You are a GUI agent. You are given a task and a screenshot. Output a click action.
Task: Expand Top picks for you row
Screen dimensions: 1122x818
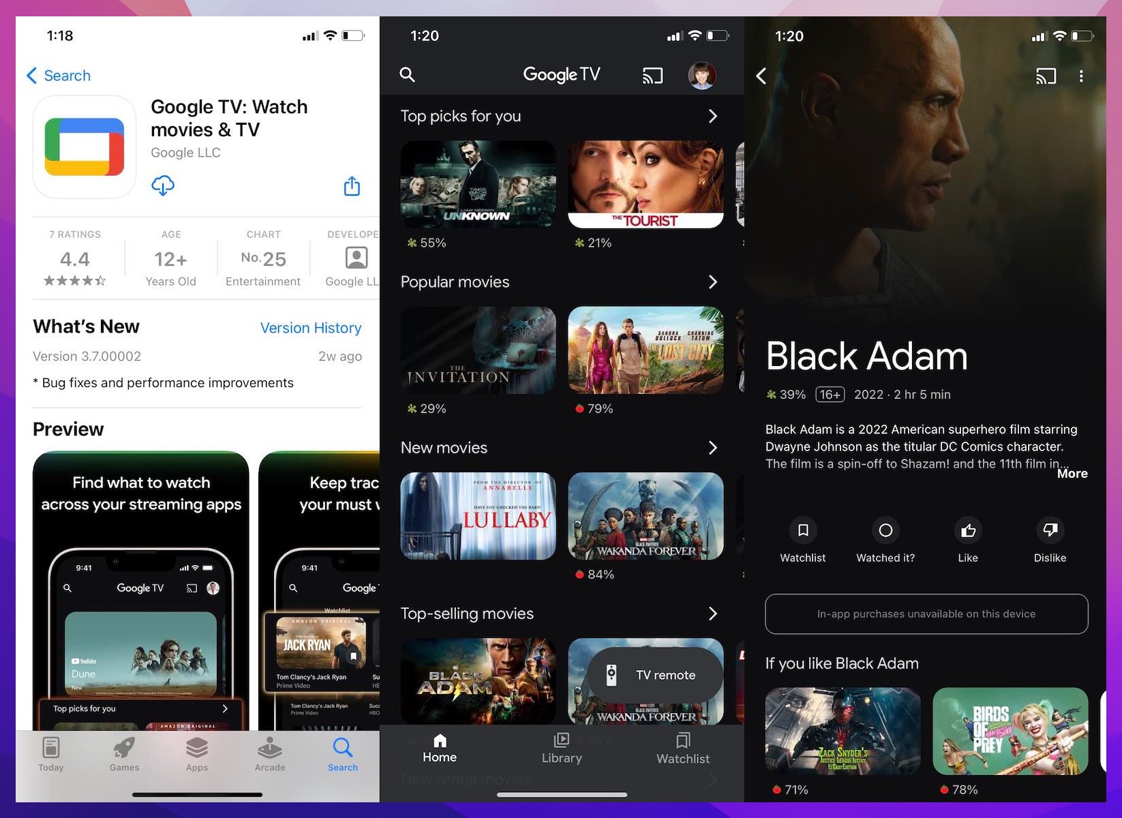point(712,117)
